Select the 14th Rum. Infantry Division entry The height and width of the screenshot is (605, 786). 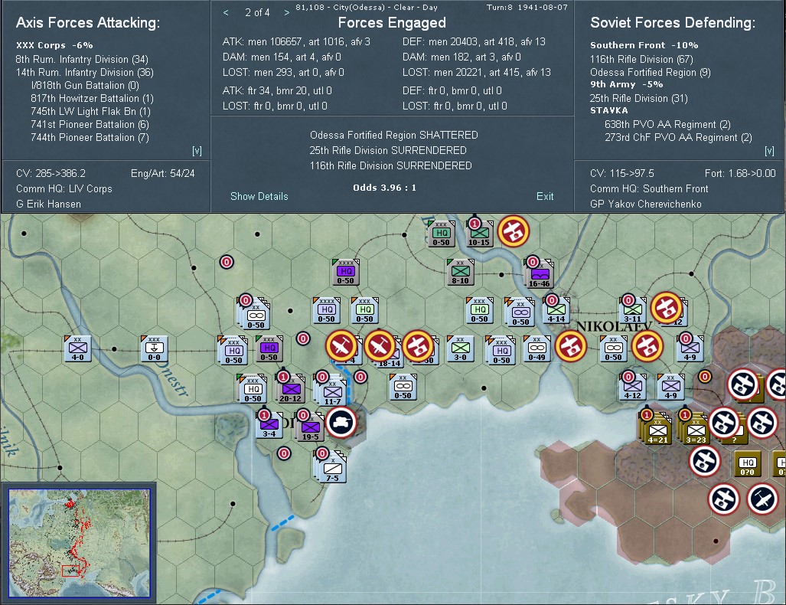click(85, 72)
